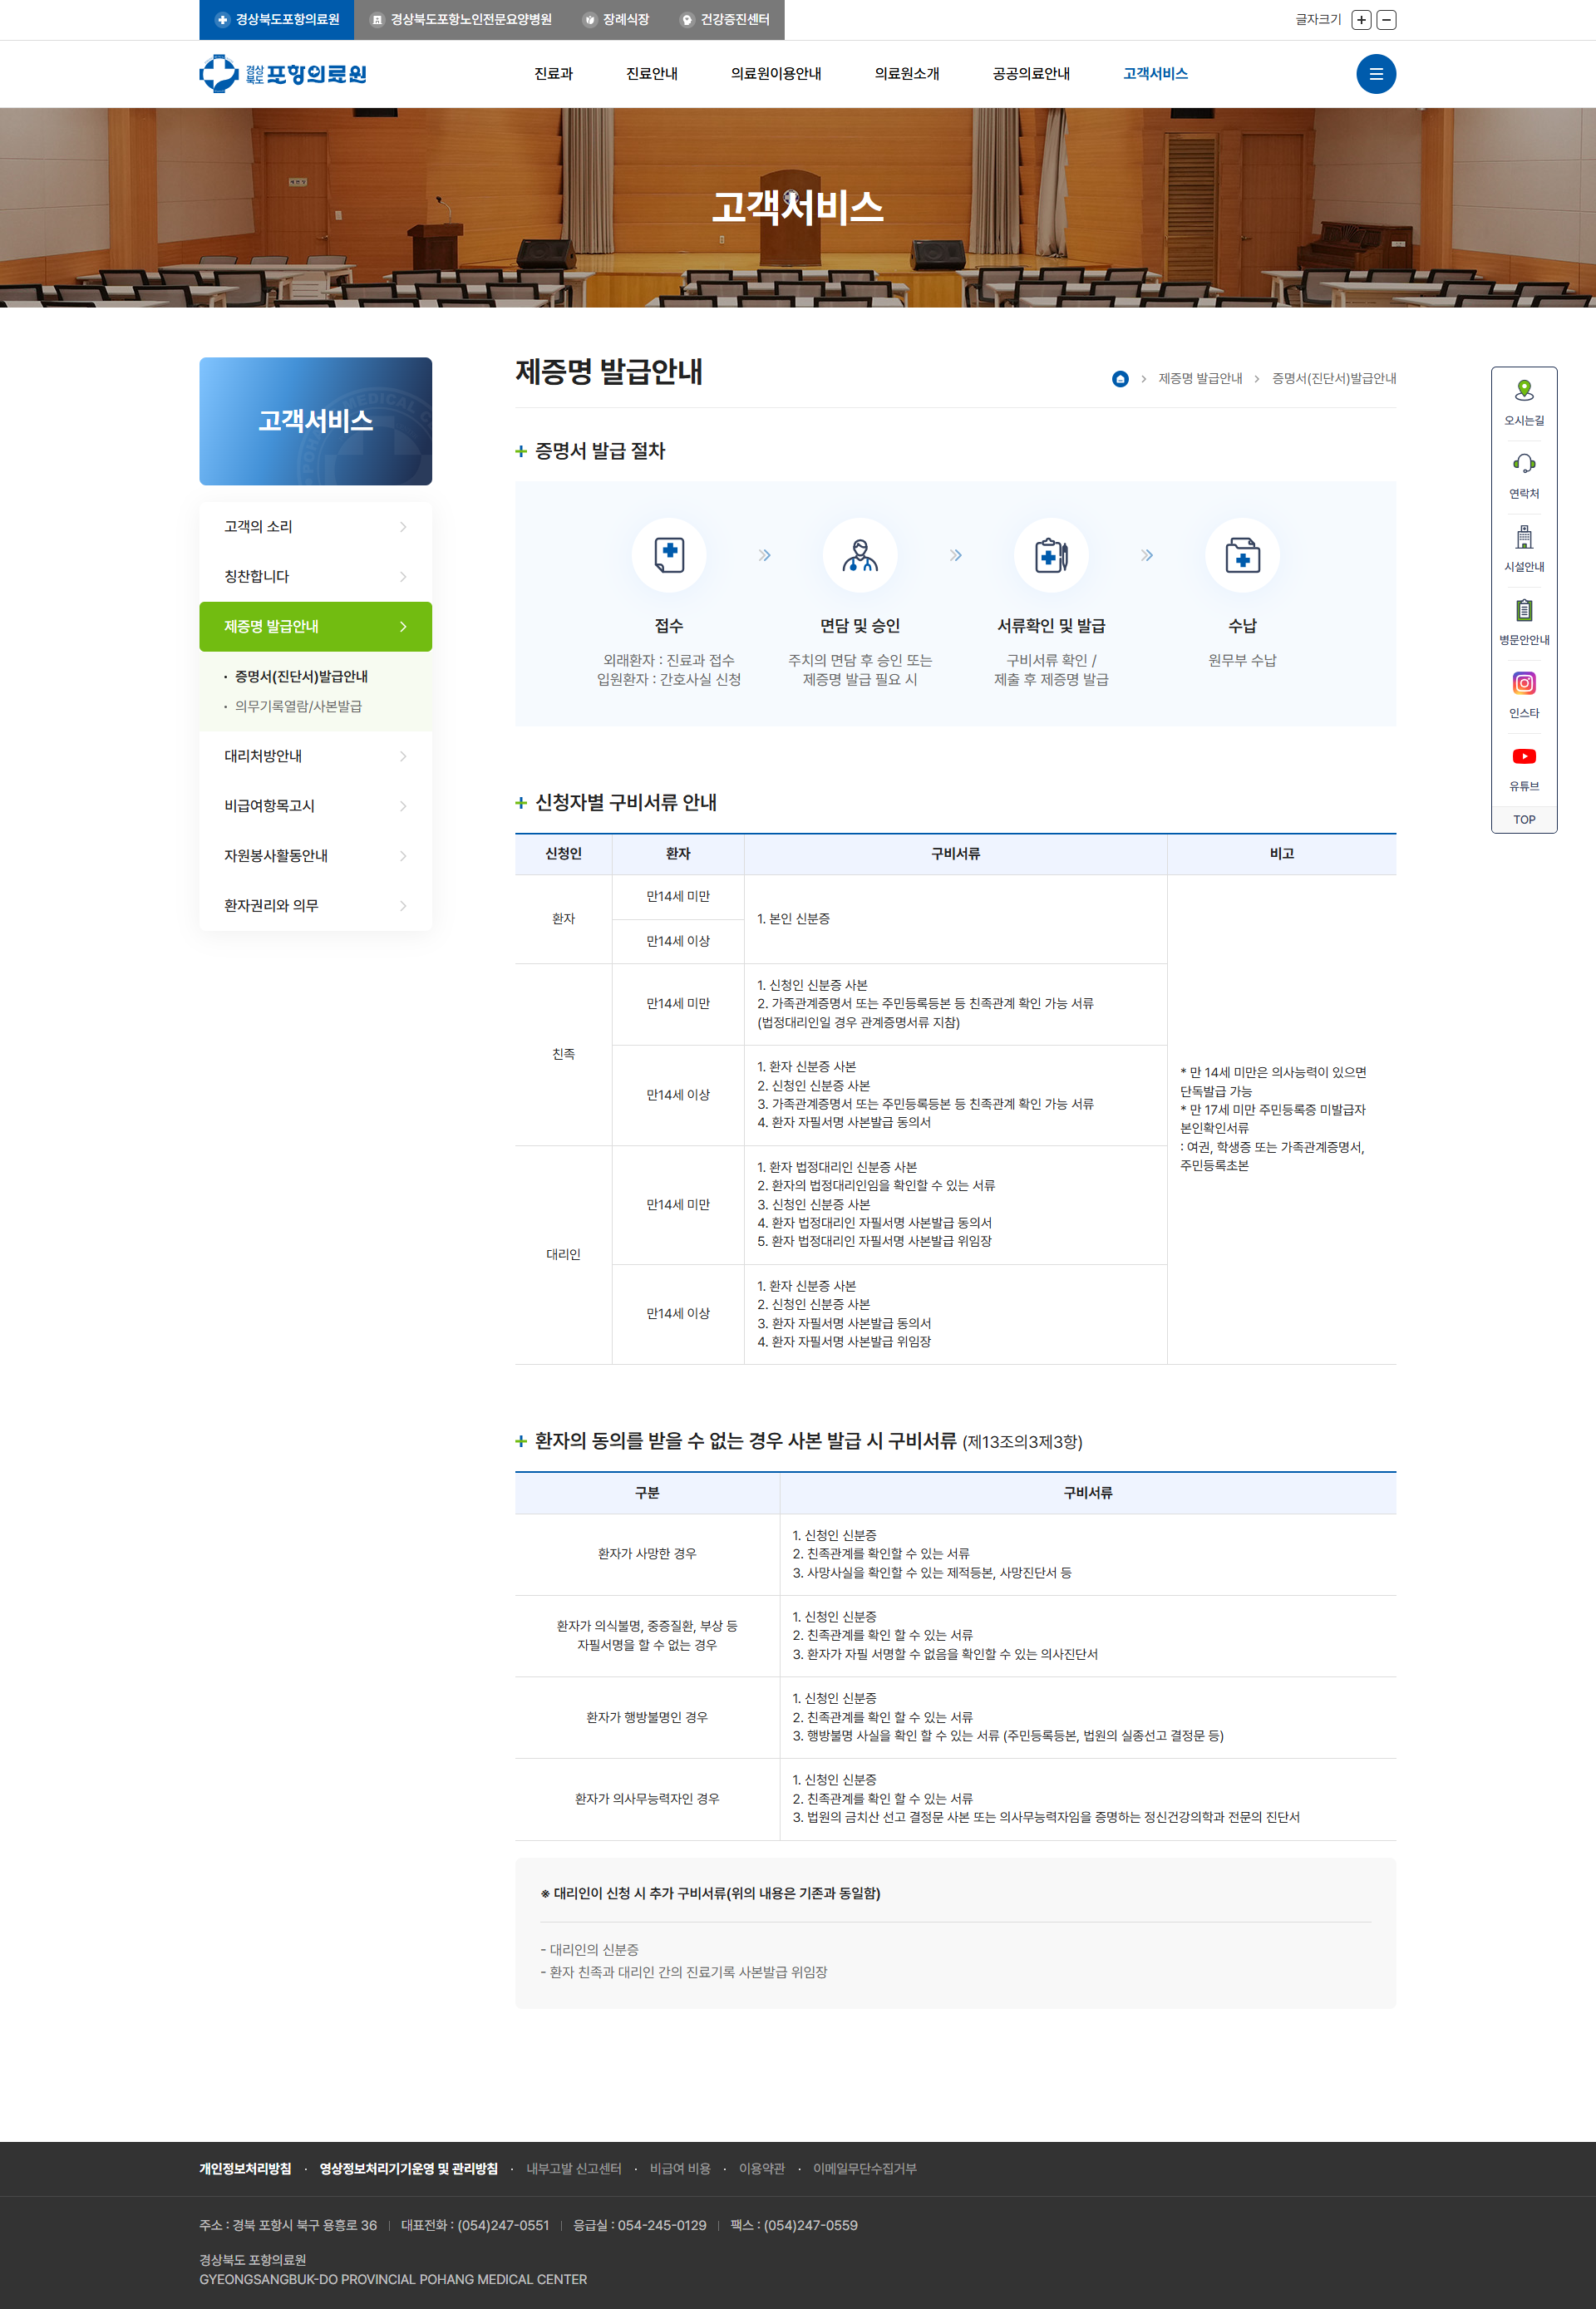Open the Instagram icon in quick menu
Viewport: 1596px width, 2309px height.
1523,683
